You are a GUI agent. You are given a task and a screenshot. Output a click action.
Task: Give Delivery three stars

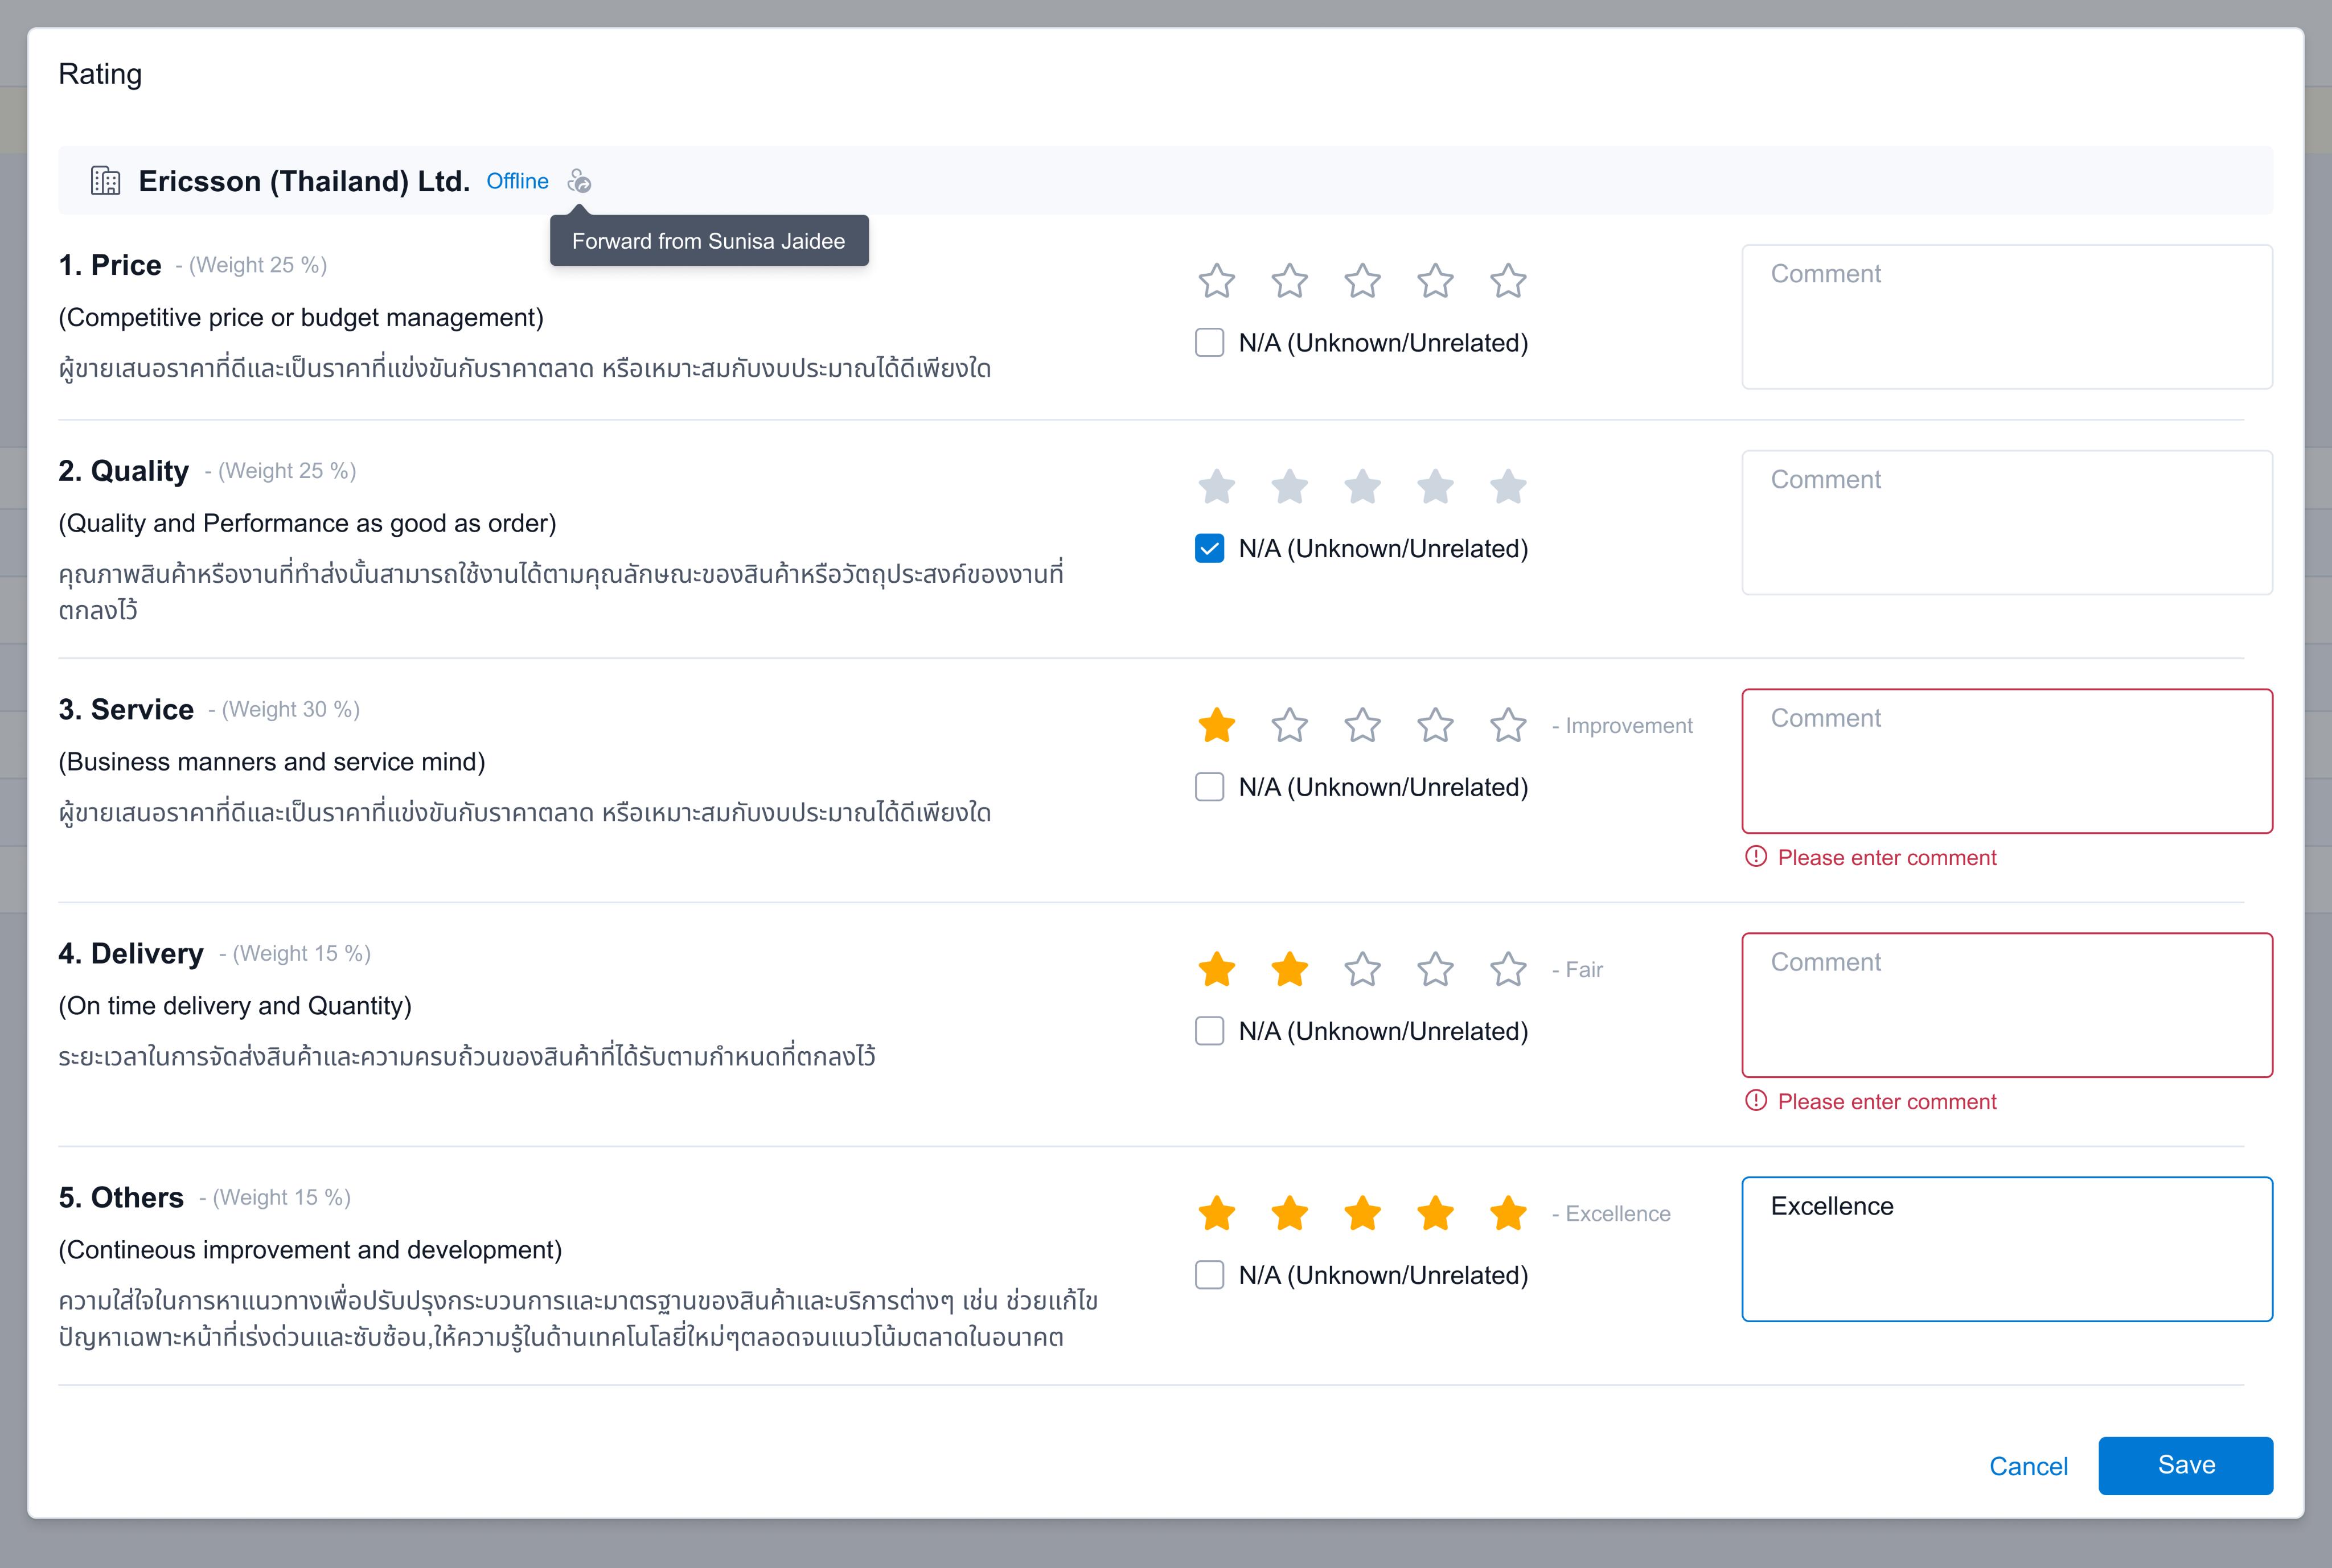tap(1362, 969)
